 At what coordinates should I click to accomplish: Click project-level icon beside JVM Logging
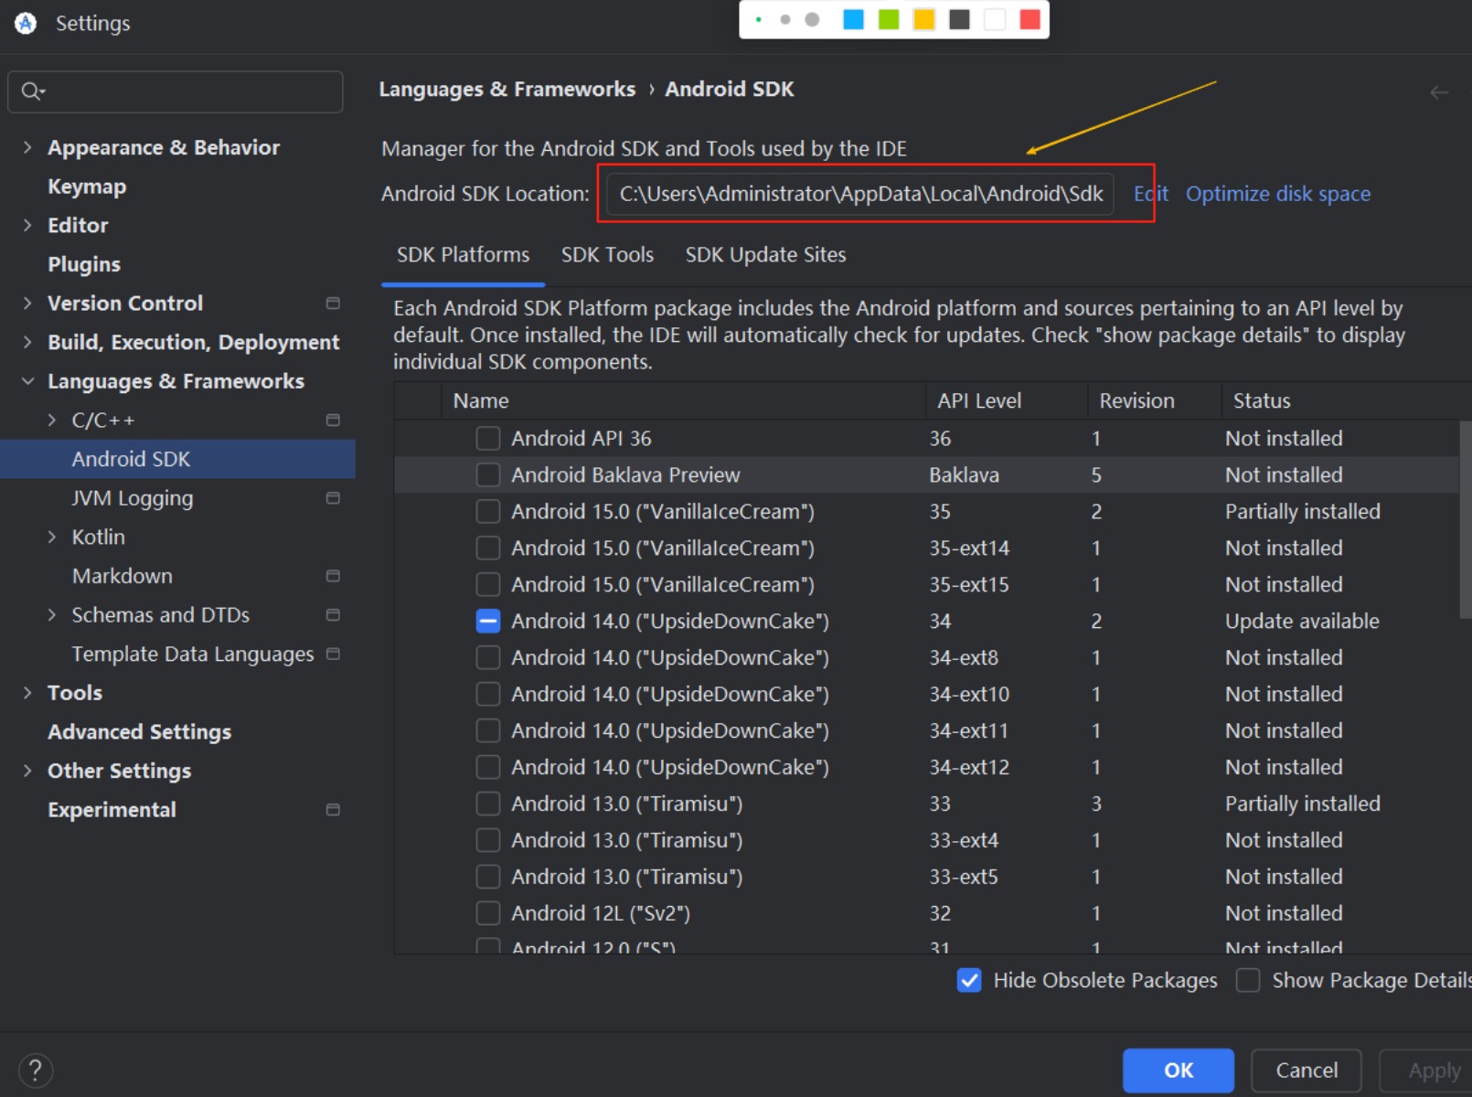click(333, 498)
